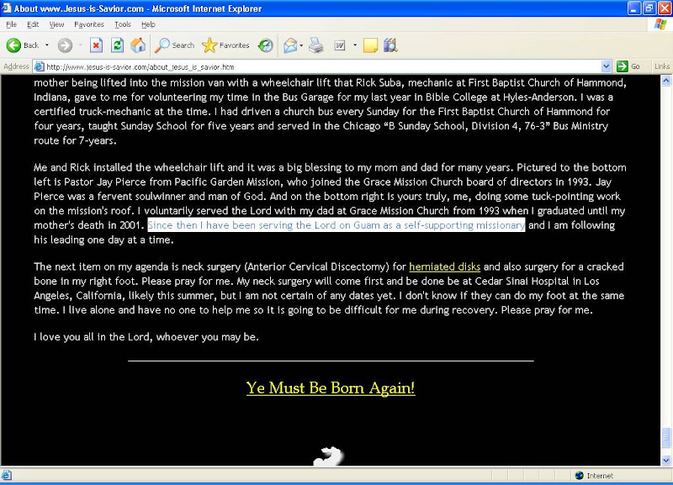Open the File menu

12,24
